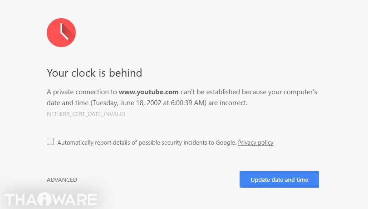Click the word 'computer's' in the error message
Viewport: 368px width, 209px height.
coord(301,92)
